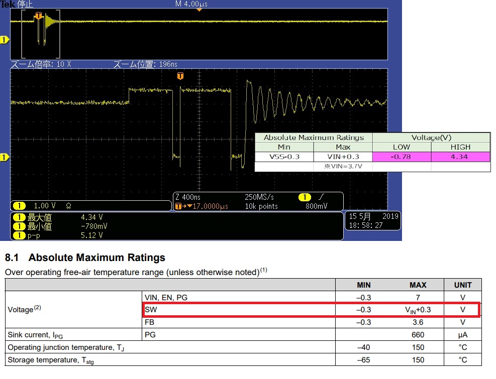Click the ズーム位置: 196ns label

[145, 64]
